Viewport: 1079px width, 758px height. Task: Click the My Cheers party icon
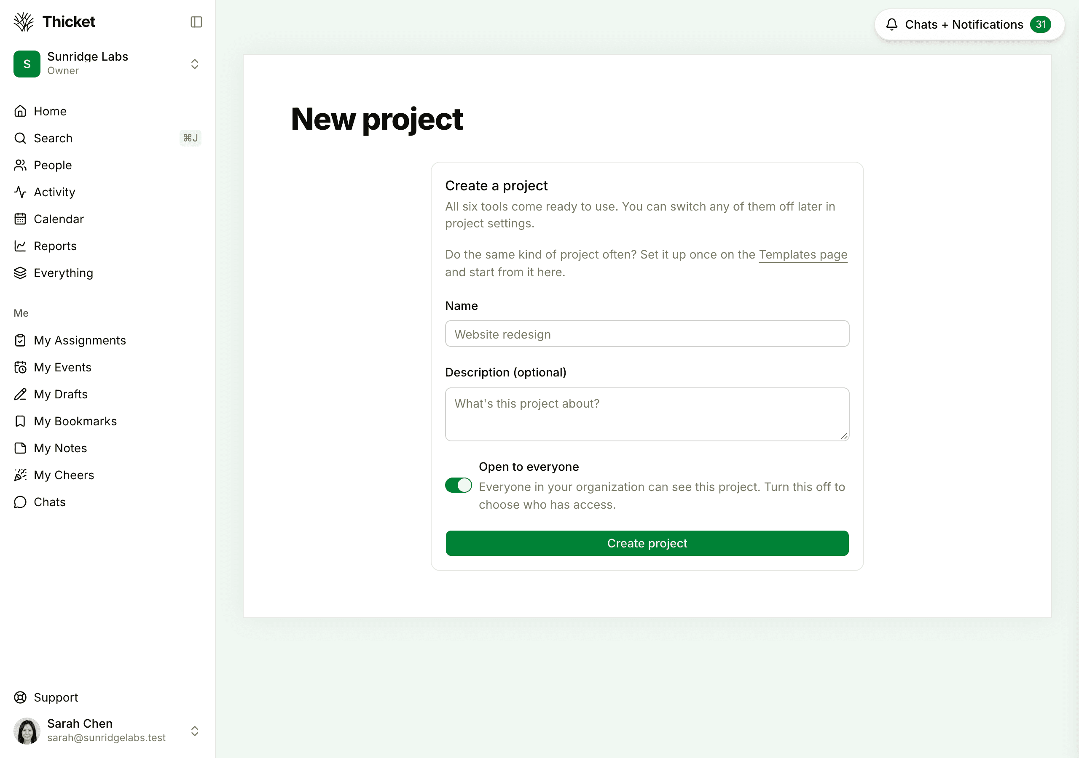[x=20, y=475]
